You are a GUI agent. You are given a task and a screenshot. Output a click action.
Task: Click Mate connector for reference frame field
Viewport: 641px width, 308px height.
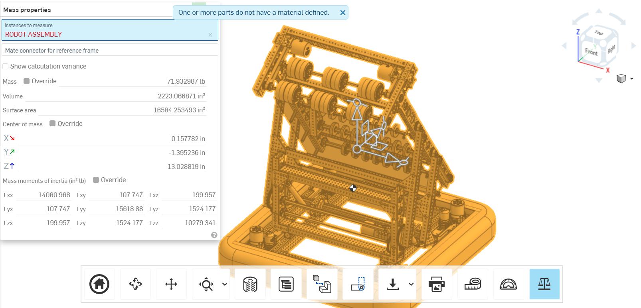click(110, 50)
